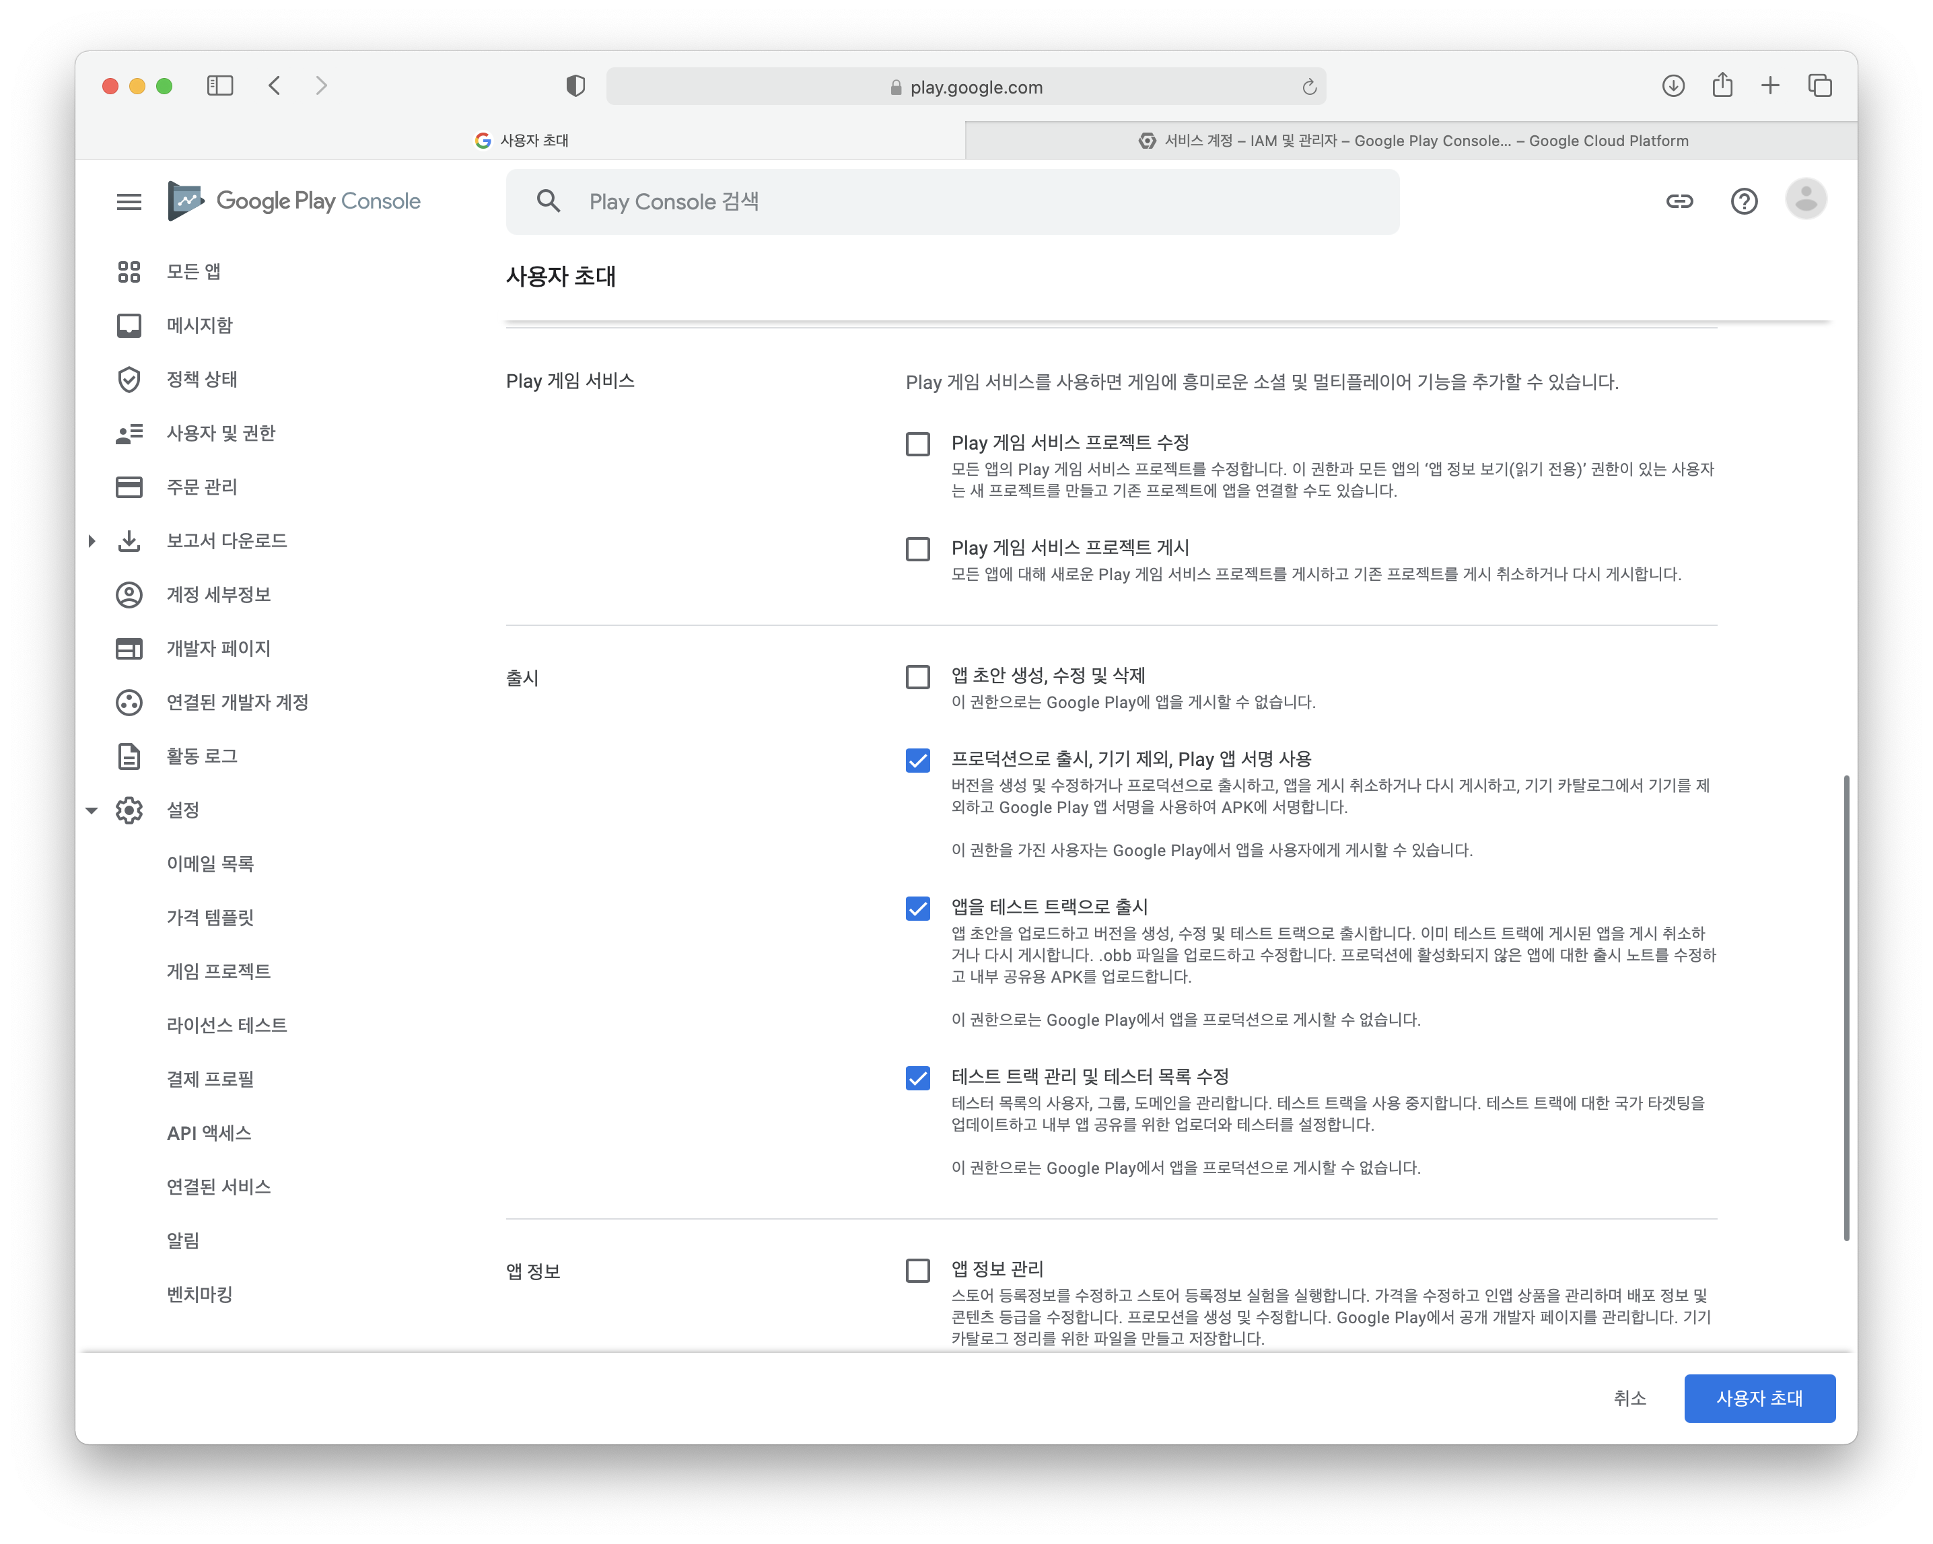Open the hamburger navigation menu icon
The height and width of the screenshot is (1544, 1933).
[129, 202]
